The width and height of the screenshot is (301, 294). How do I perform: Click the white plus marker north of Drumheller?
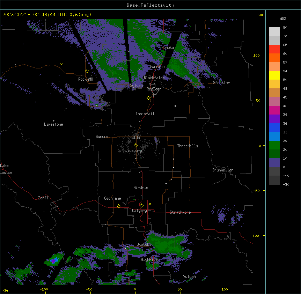coord(214,131)
